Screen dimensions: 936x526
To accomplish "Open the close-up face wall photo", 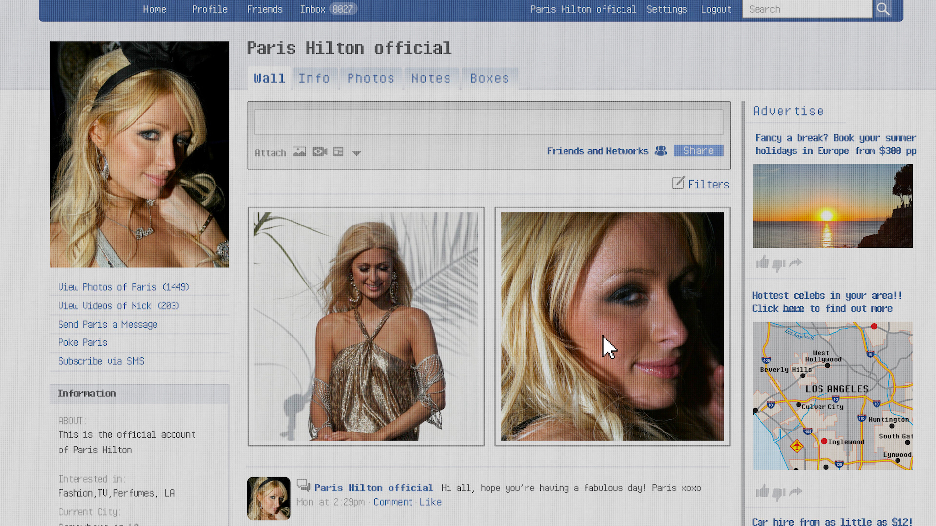I will coord(613,326).
